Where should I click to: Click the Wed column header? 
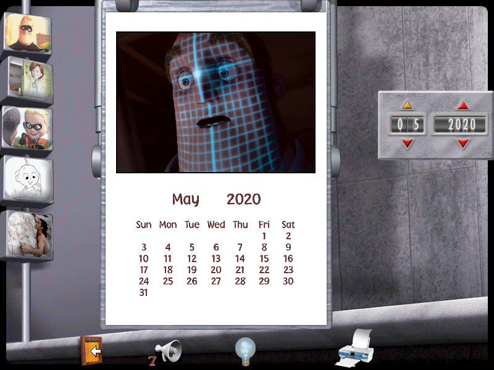[x=216, y=224]
